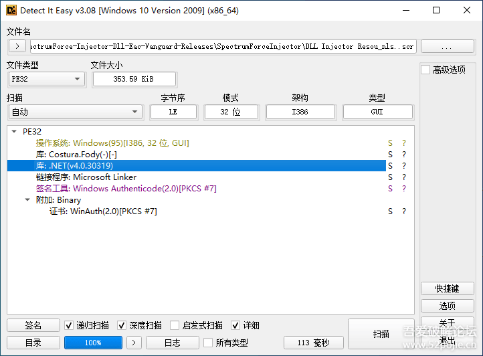The image size is (483, 356).
Task: Enable the 所有类型 checkbox
Action: pos(208,343)
